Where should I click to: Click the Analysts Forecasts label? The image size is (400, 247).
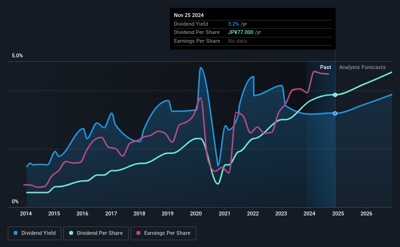pyautogui.click(x=362, y=67)
